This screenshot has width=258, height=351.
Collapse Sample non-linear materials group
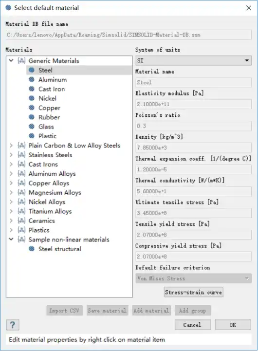tap(11, 240)
